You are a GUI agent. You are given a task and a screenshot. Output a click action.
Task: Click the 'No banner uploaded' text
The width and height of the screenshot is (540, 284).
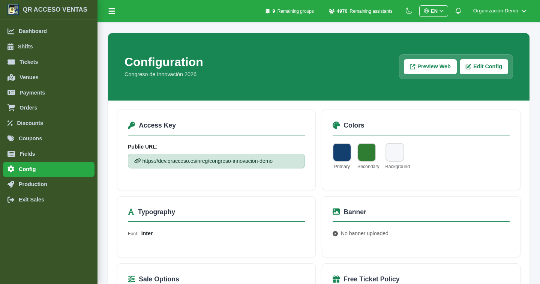tap(364, 233)
